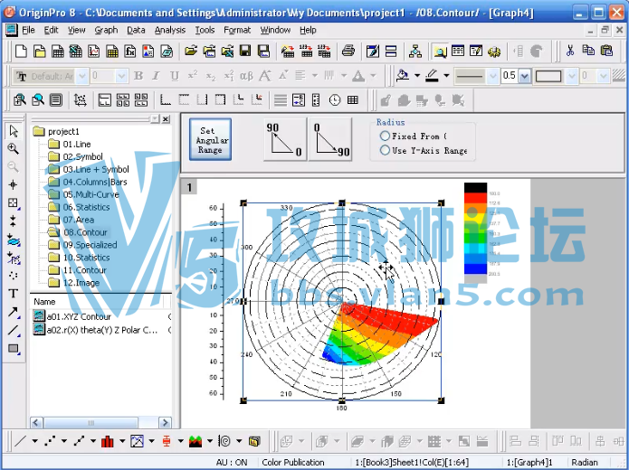Click the Copy toolbar icon
Image resolution: width=629 pixels, height=470 pixels.
tap(588, 51)
